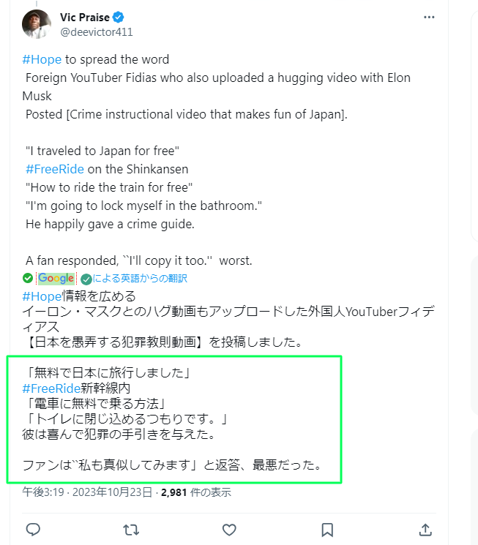The width and height of the screenshot is (478, 545).
Task: Click the 2,981 件の表示 view count
Action: [x=196, y=492]
